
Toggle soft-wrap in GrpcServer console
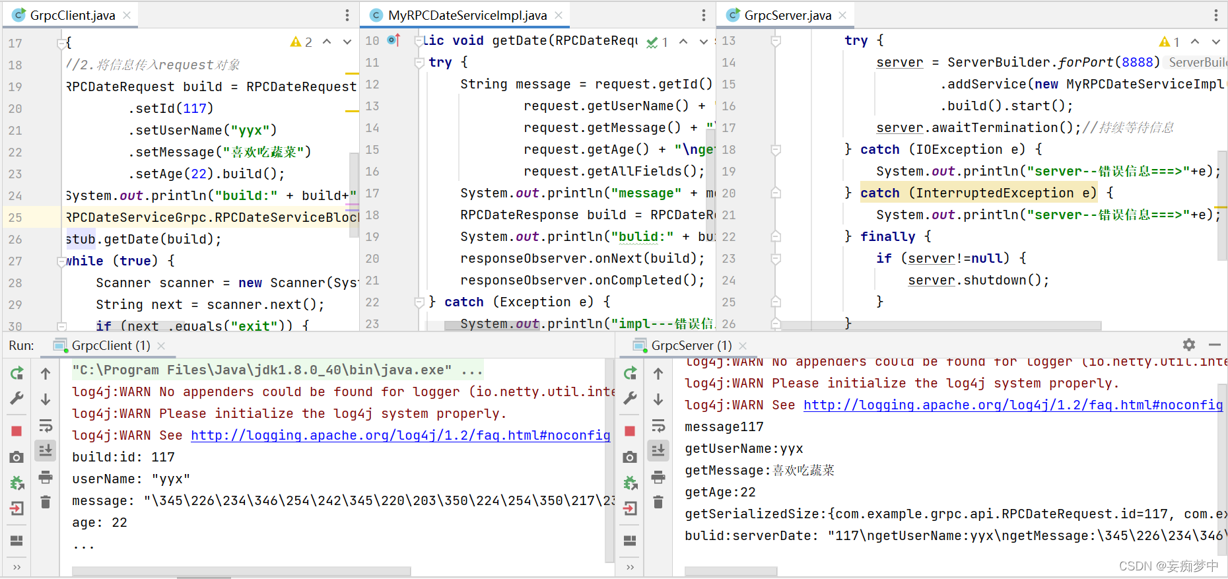pyautogui.click(x=658, y=425)
